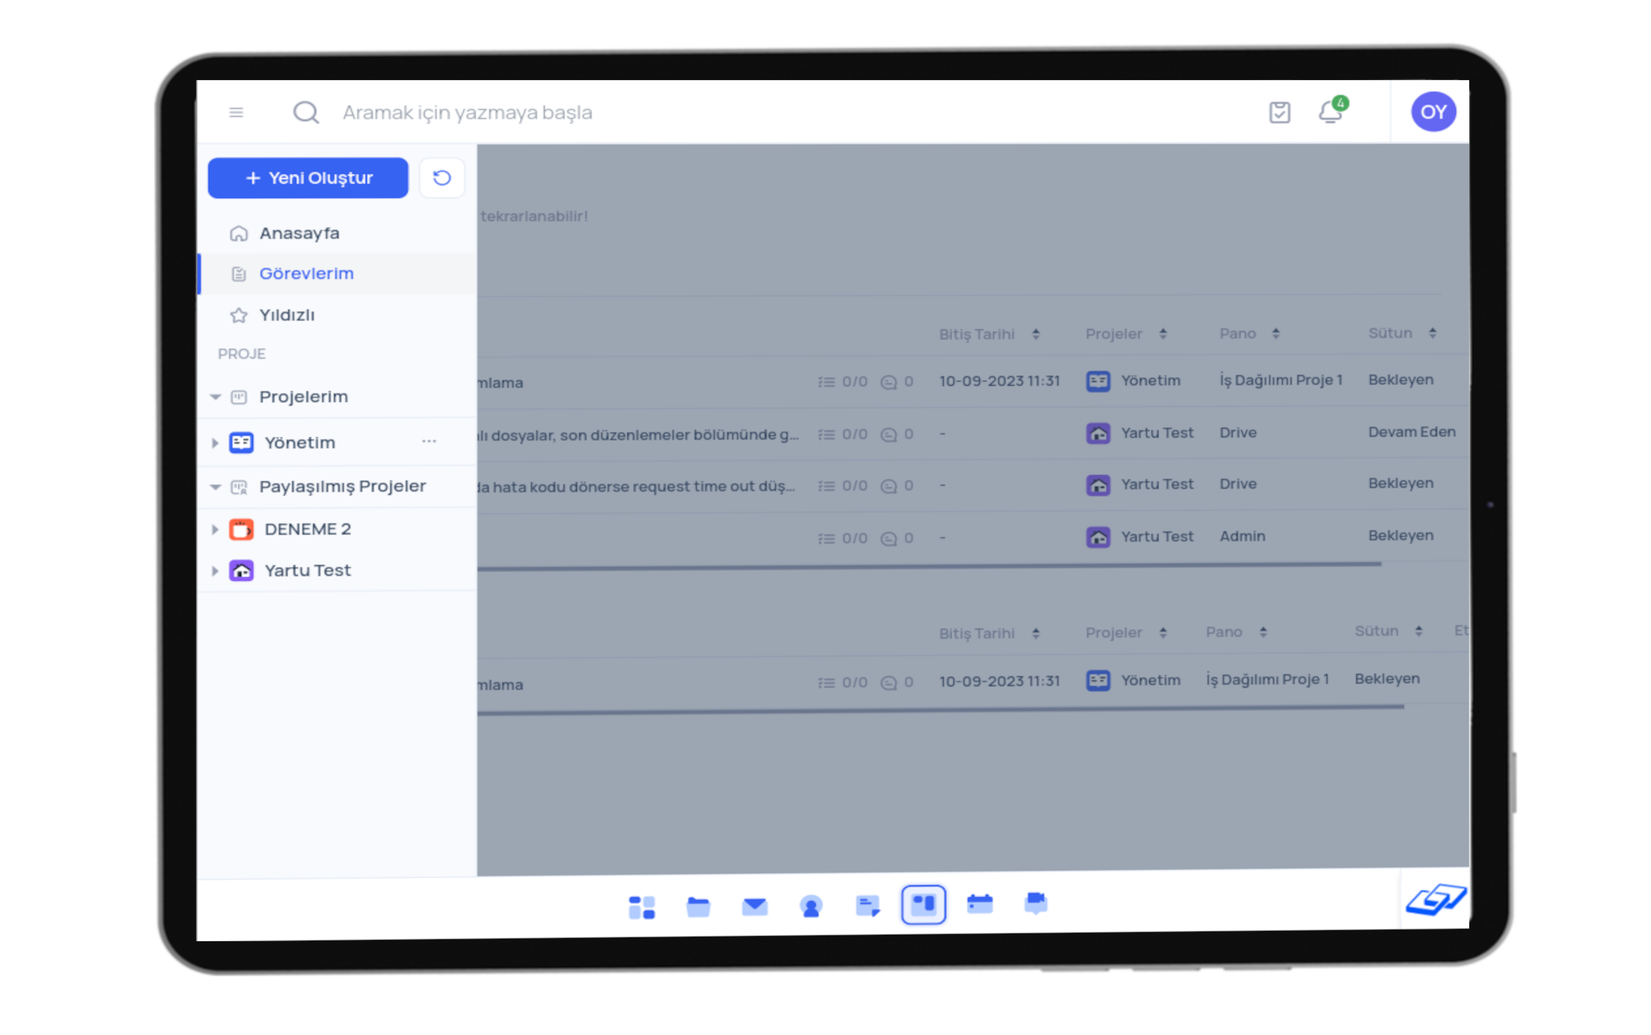The height and width of the screenshot is (1035, 1651).
Task: Open the dashboard grid icon in dock
Action: (642, 907)
